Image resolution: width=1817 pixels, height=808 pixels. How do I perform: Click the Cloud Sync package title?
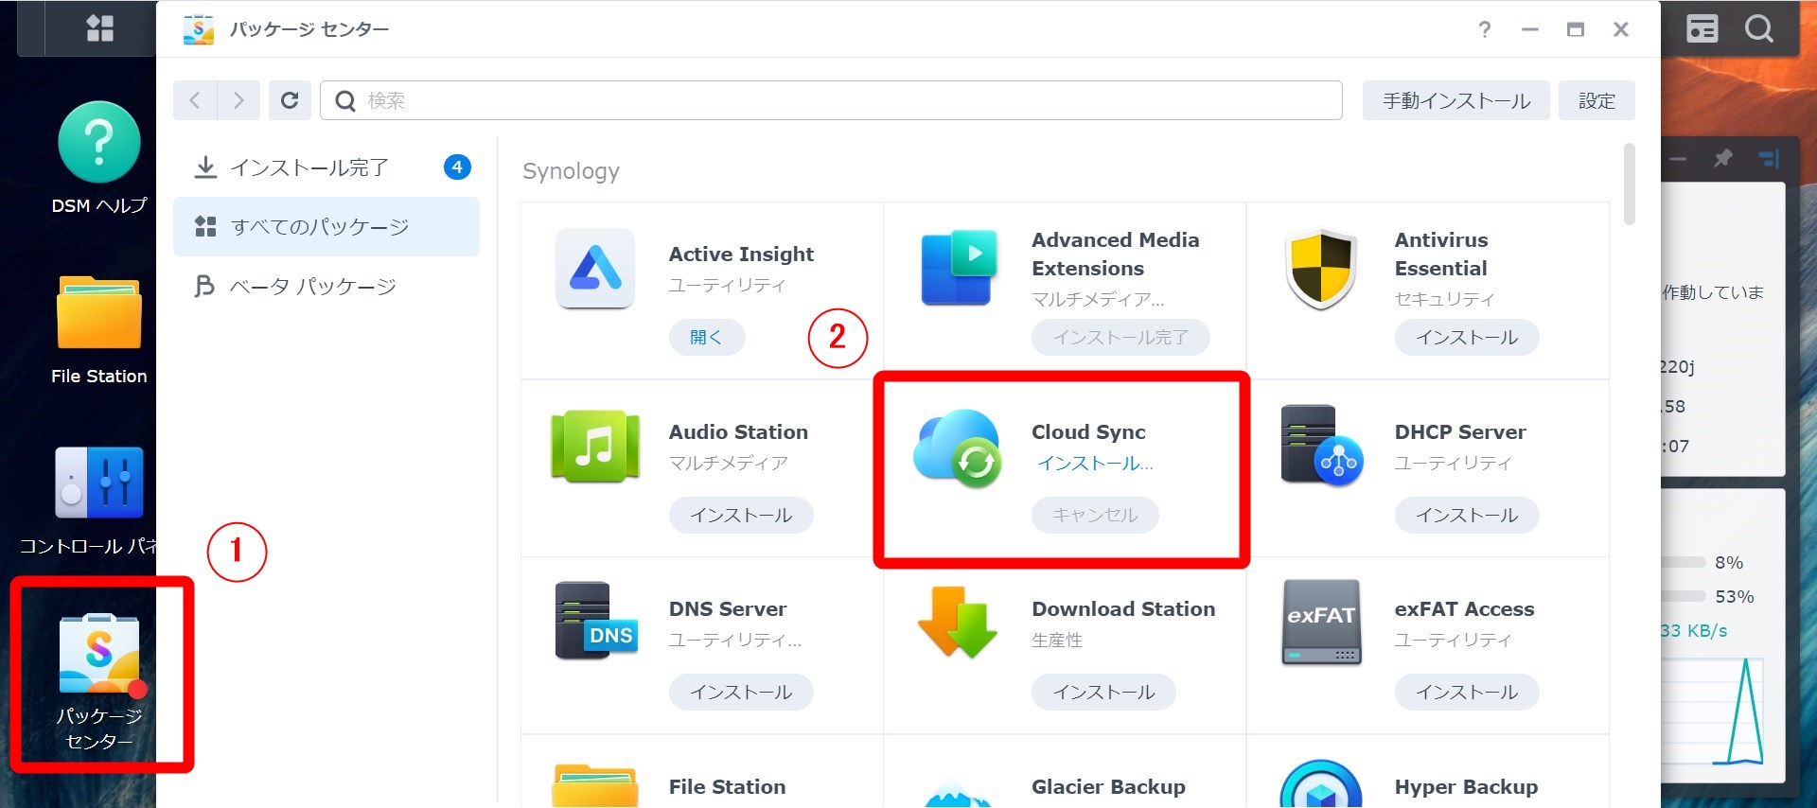click(x=1088, y=431)
